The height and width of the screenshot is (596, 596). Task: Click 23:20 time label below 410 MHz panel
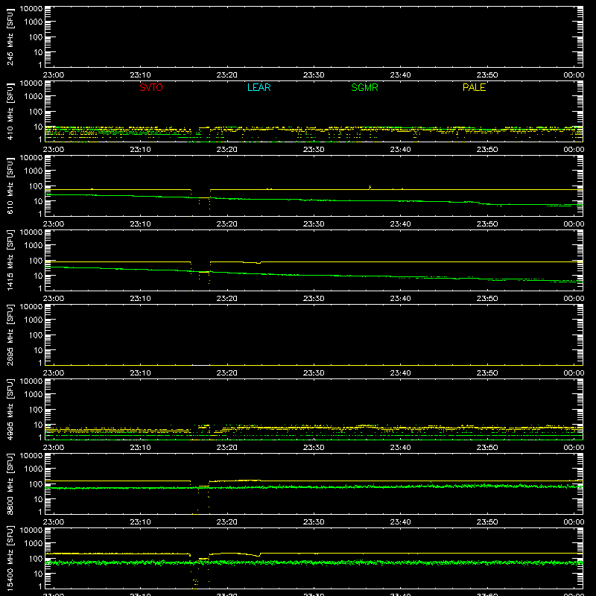[x=227, y=150]
